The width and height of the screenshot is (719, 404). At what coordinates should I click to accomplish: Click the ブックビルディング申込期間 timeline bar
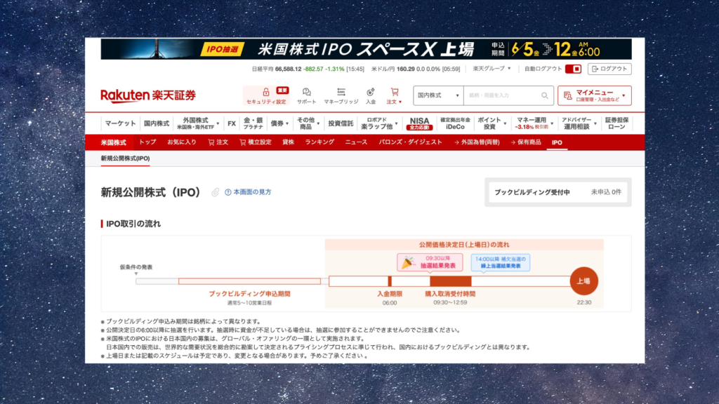(249, 281)
